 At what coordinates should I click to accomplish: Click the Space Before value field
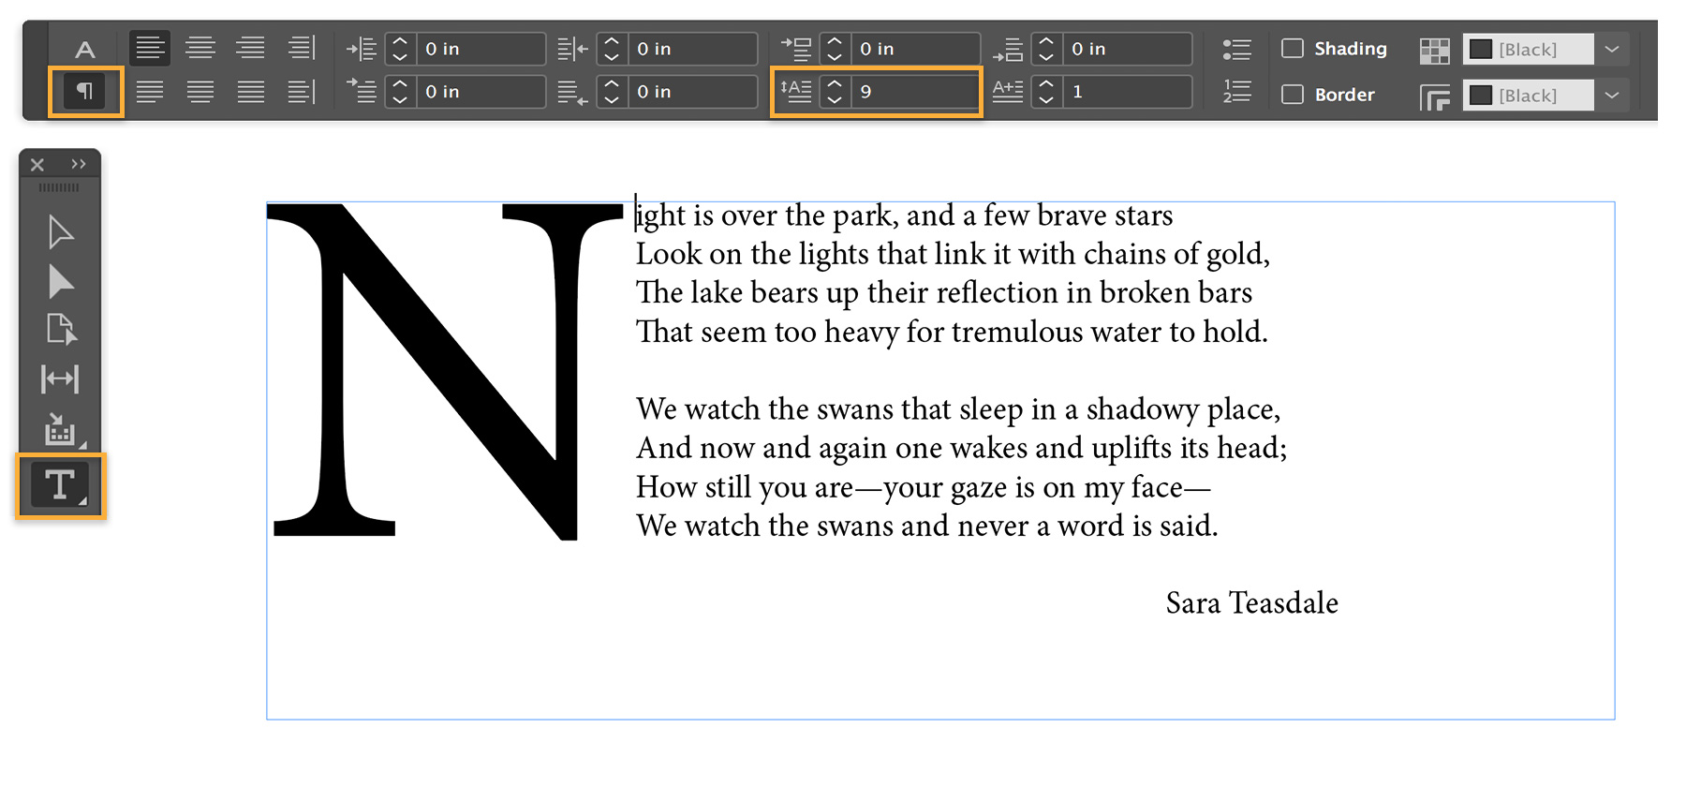pos(914,49)
